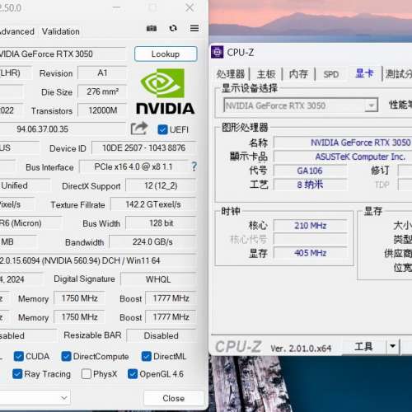Open the CPU-Z tools dropdown arrow
This screenshot has width=412, height=412.
click(x=393, y=346)
